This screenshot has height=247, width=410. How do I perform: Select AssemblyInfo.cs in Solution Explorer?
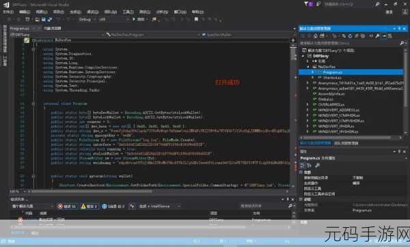click(x=331, y=94)
